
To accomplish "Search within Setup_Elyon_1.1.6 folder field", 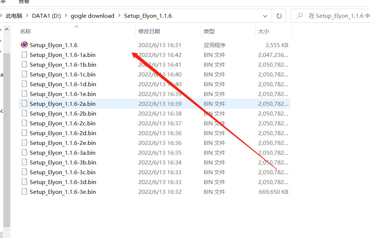I will pos(330,16).
